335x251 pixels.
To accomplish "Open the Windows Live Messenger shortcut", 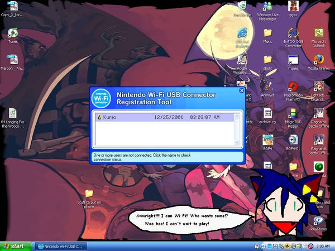I will point(267,7).
